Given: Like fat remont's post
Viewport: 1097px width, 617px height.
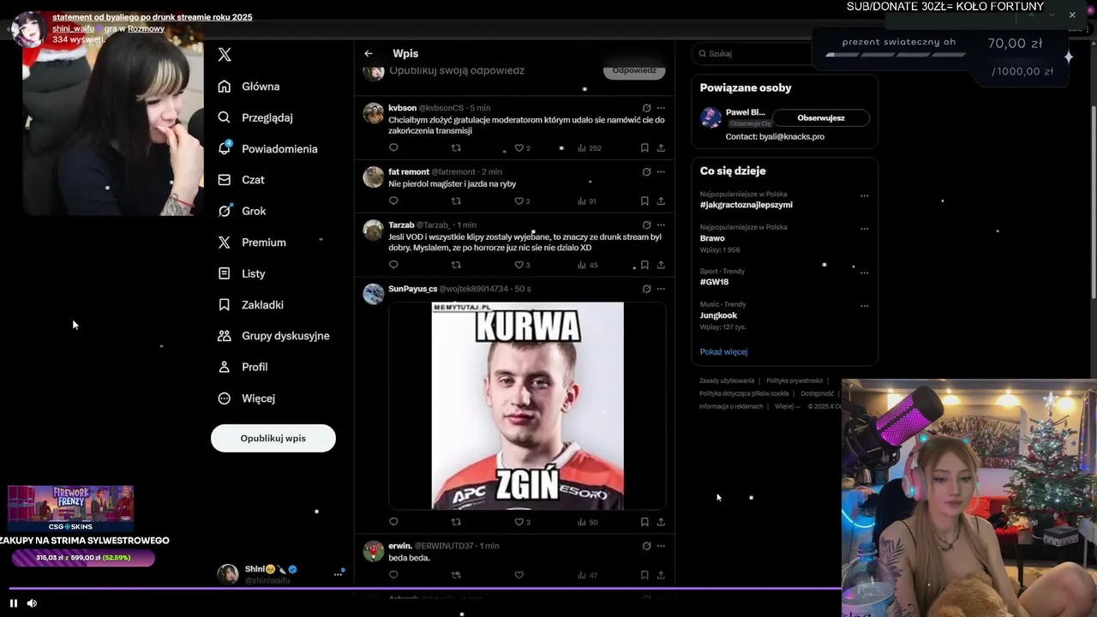Looking at the screenshot, I should click(x=519, y=201).
